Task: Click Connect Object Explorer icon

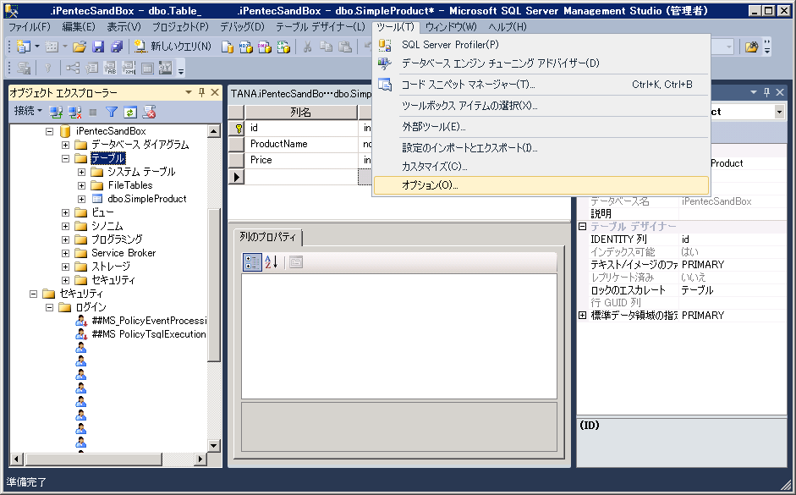Action: (x=56, y=112)
